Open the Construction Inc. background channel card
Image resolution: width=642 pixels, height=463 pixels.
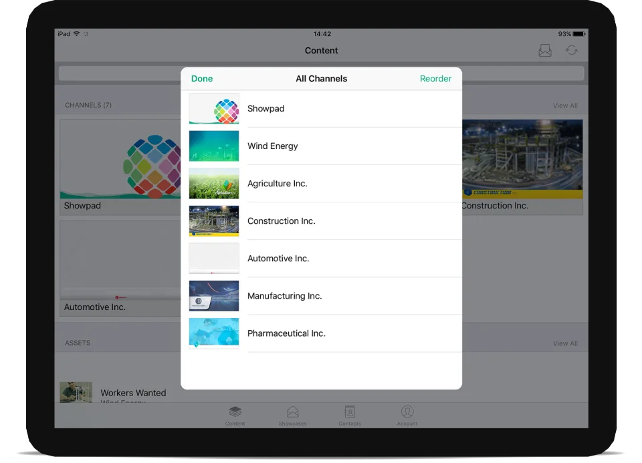522,167
